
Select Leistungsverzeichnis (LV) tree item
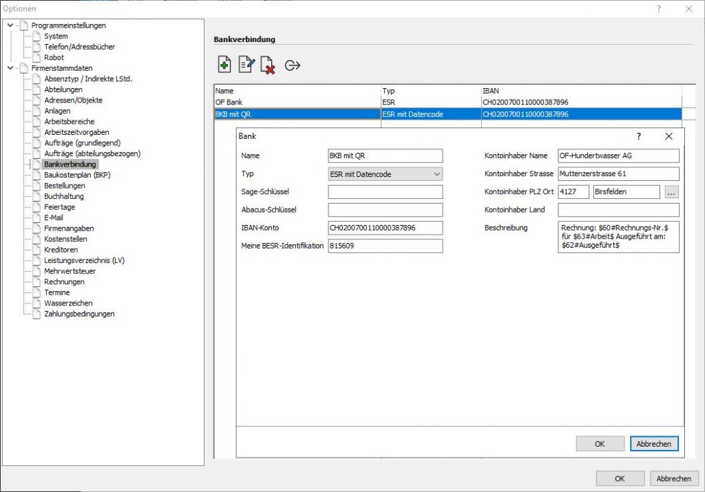84,261
